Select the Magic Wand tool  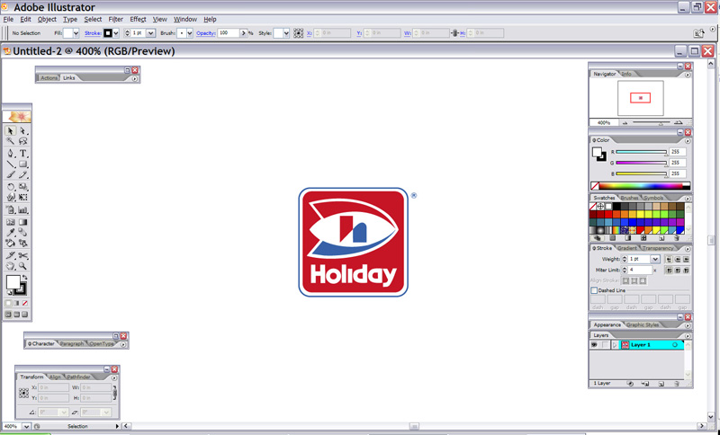click(x=11, y=141)
